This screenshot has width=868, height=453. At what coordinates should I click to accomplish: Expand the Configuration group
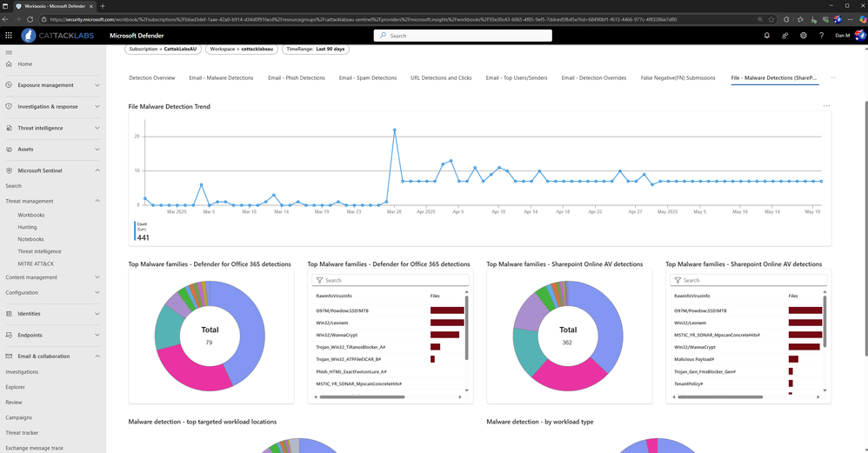tap(97, 293)
